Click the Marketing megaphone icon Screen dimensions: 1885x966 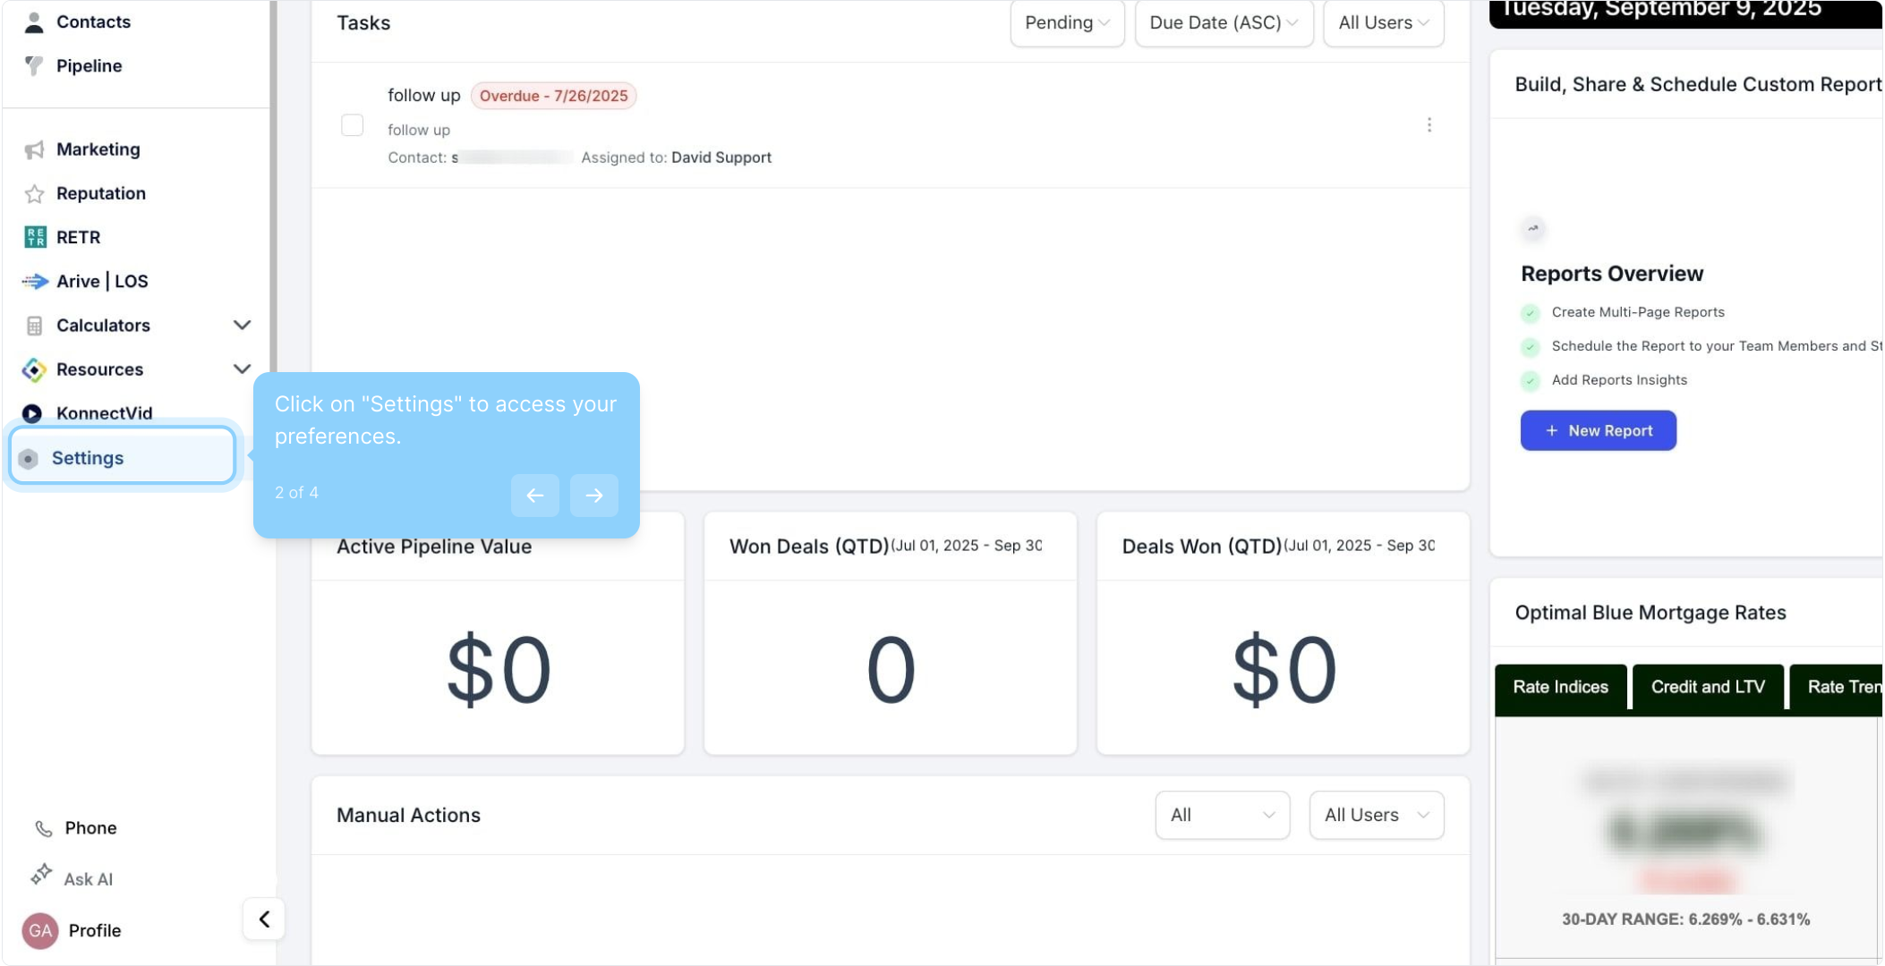click(x=34, y=149)
